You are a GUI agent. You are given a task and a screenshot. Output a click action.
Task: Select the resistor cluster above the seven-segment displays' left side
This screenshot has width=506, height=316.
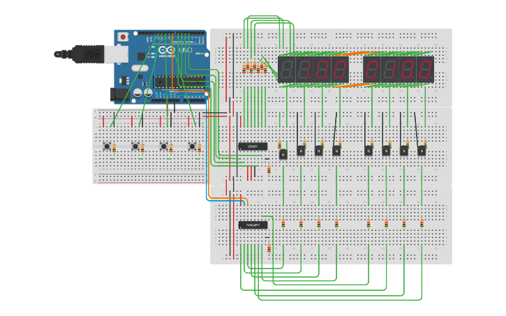(255, 68)
